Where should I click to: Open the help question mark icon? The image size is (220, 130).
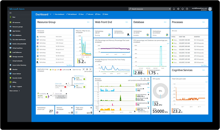[x=187, y=9]
